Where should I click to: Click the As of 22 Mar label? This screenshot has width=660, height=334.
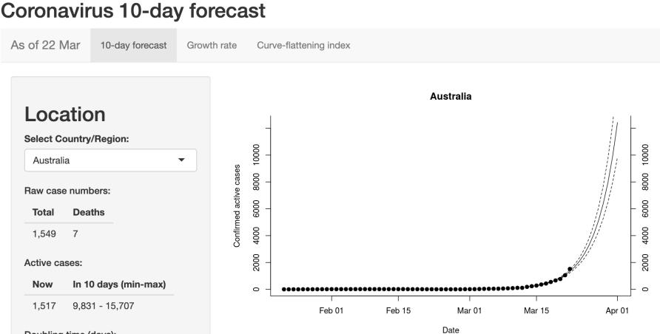pos(45,45)
